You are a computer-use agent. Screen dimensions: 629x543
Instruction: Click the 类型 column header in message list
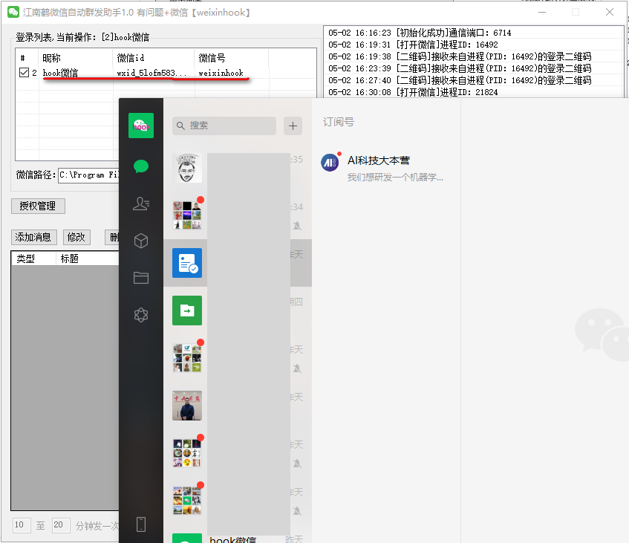click(x=33, y=259)
